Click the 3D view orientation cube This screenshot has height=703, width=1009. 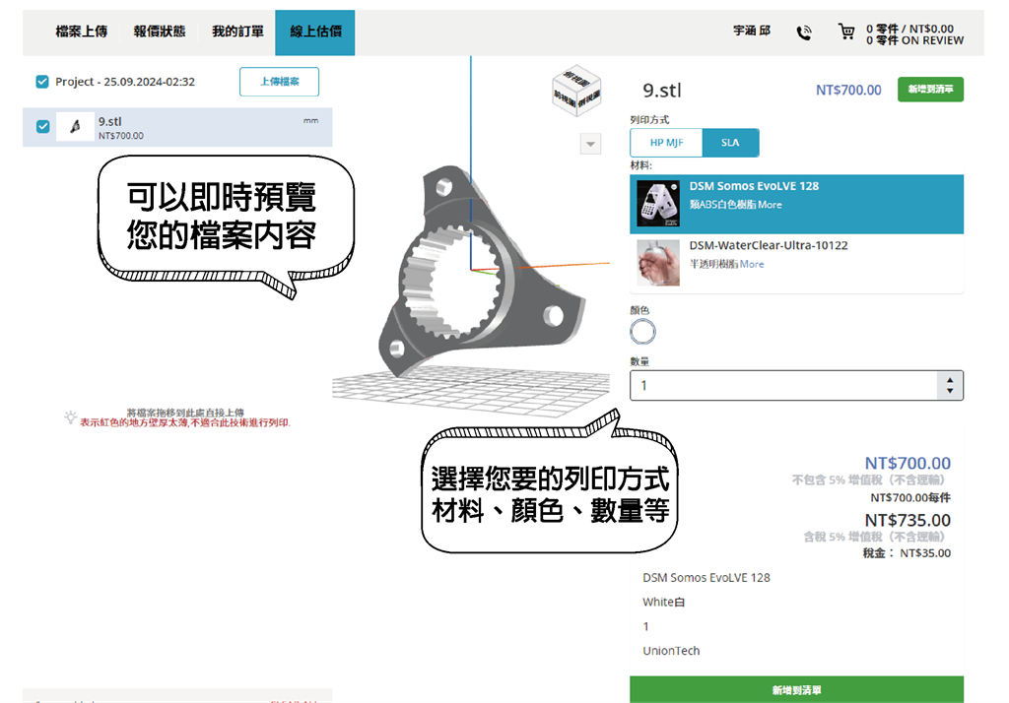pos(577,92)
